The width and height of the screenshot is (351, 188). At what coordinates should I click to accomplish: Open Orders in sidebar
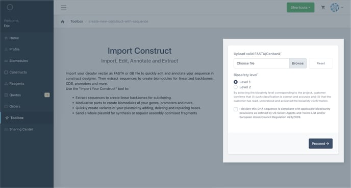click(x=15, y=106)
